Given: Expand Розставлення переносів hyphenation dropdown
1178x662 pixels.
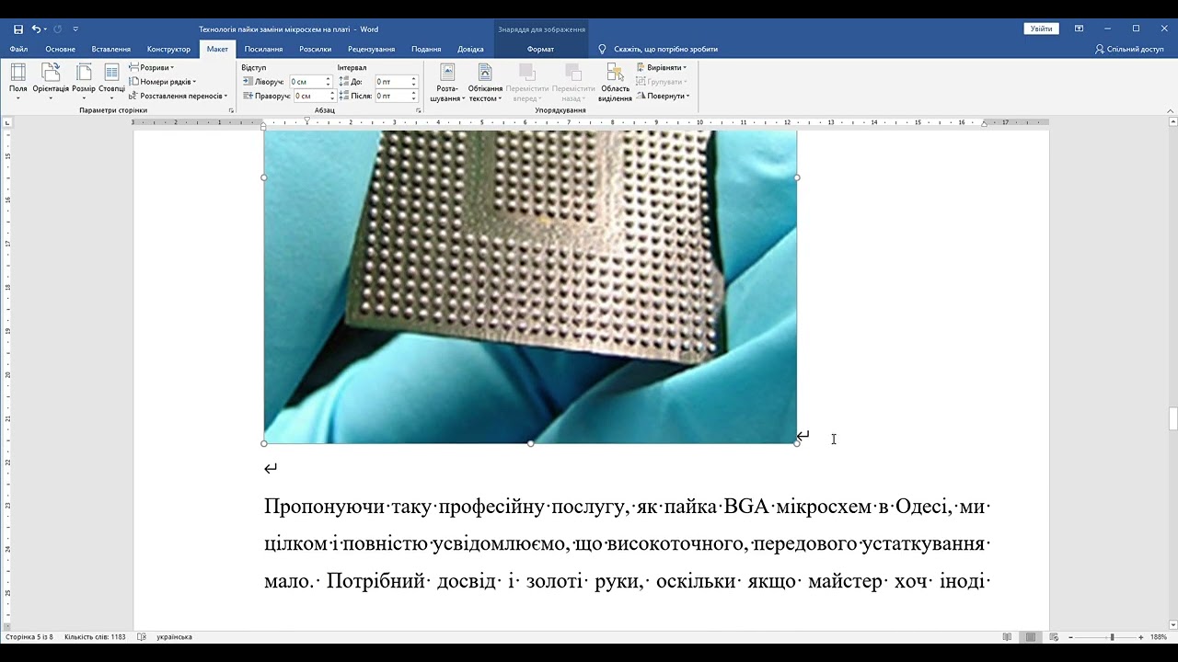Looking at the screenshot, I should pyautogui.click(x=179, y=96).
